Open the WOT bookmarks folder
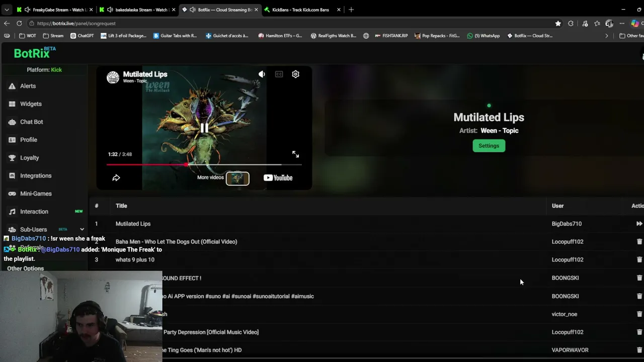Viewport: 644px width, 362px height. tap(28, 36)
